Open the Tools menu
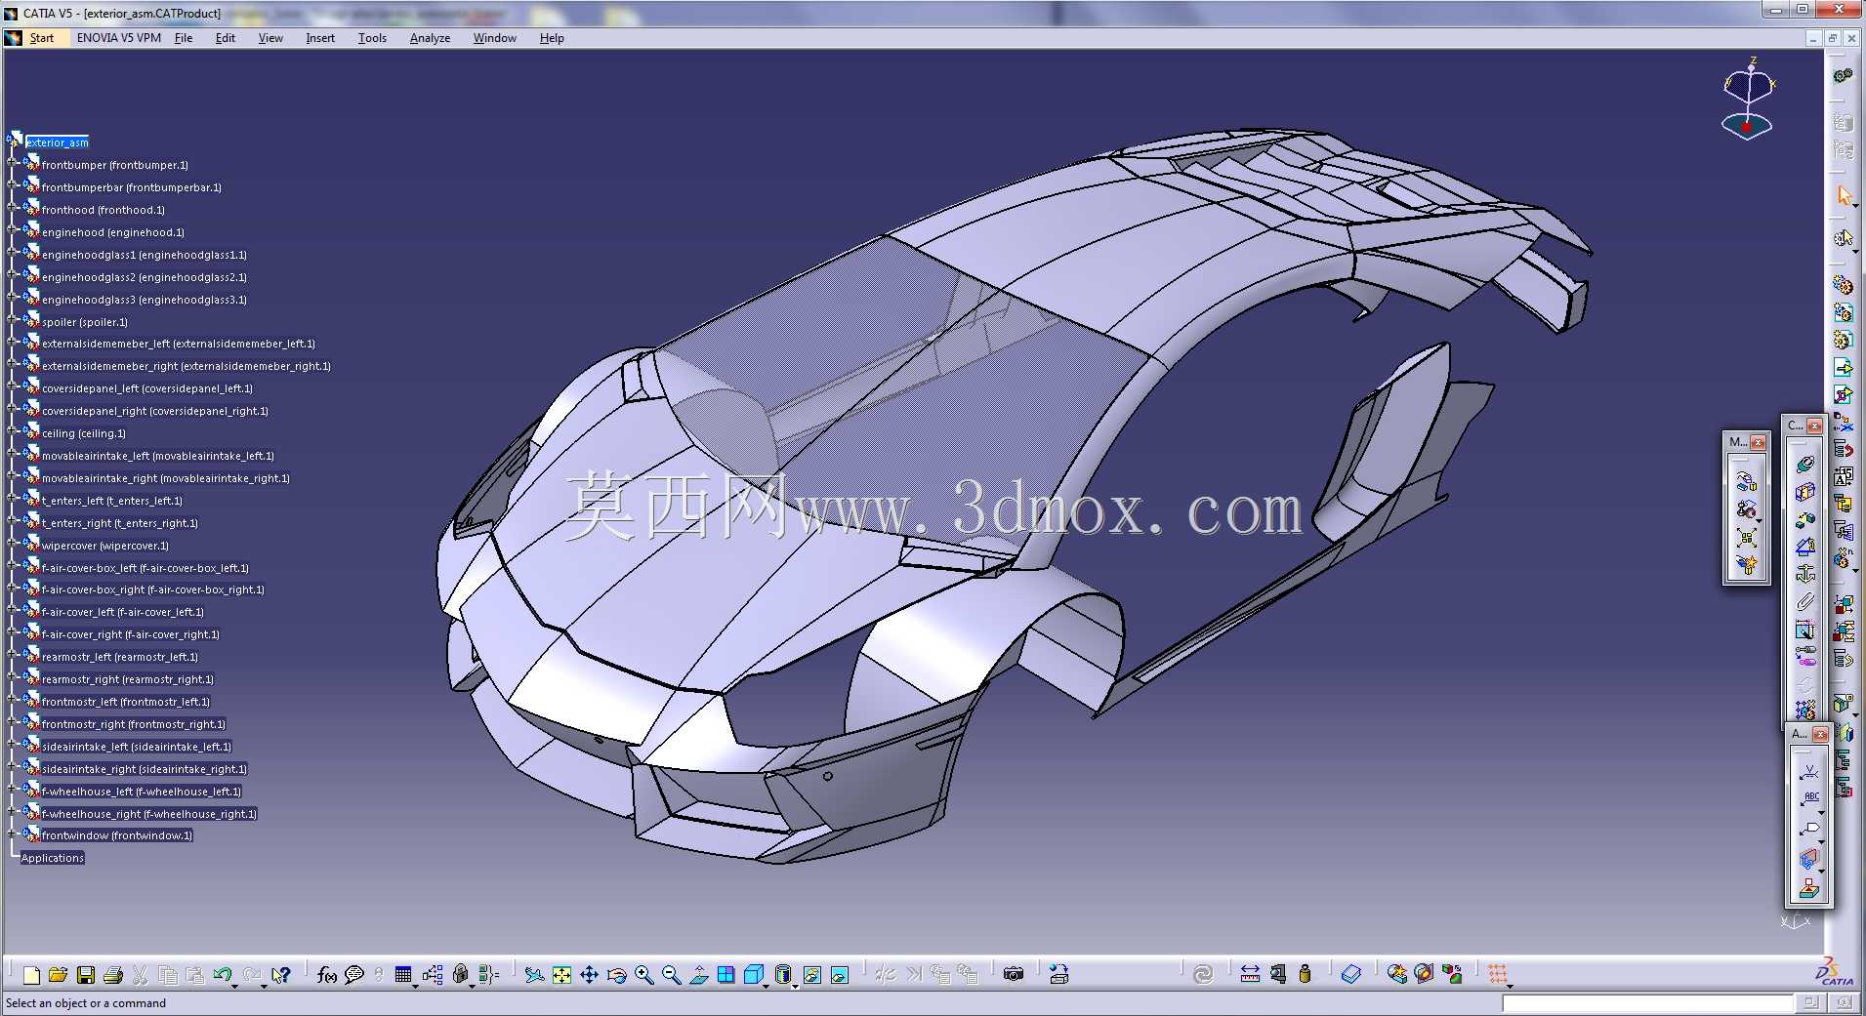The width and height of the screenshot is (1866, 1016). pos(372,38)
